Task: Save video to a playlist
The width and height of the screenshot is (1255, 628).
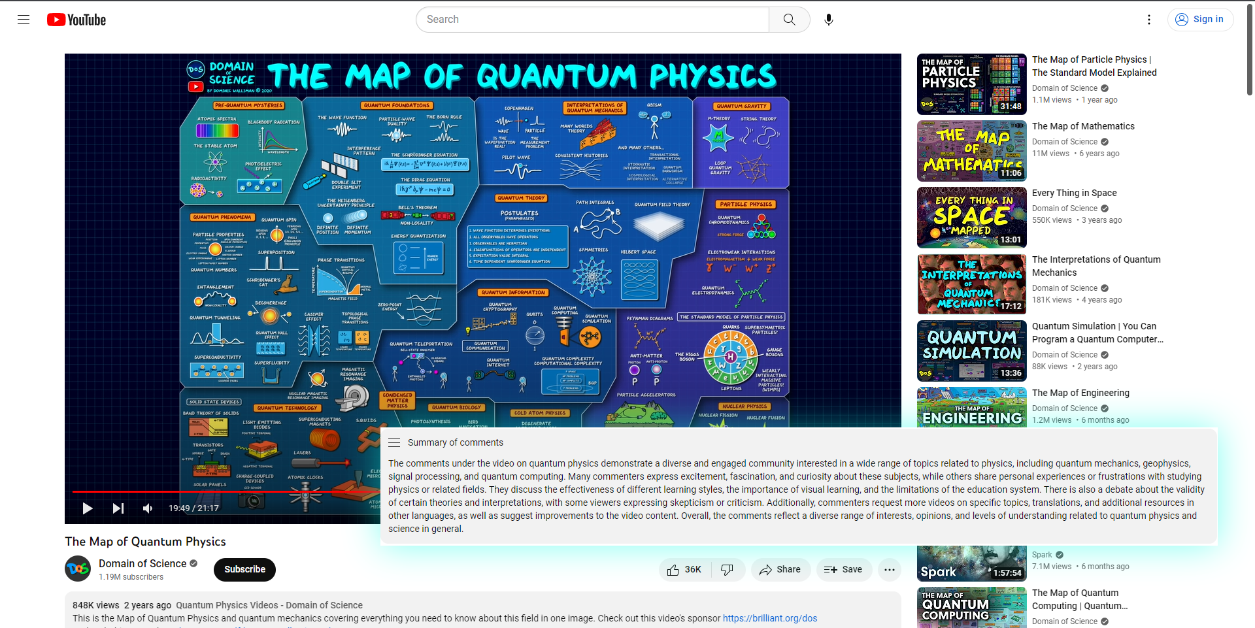Action: [x=843, y=570]
